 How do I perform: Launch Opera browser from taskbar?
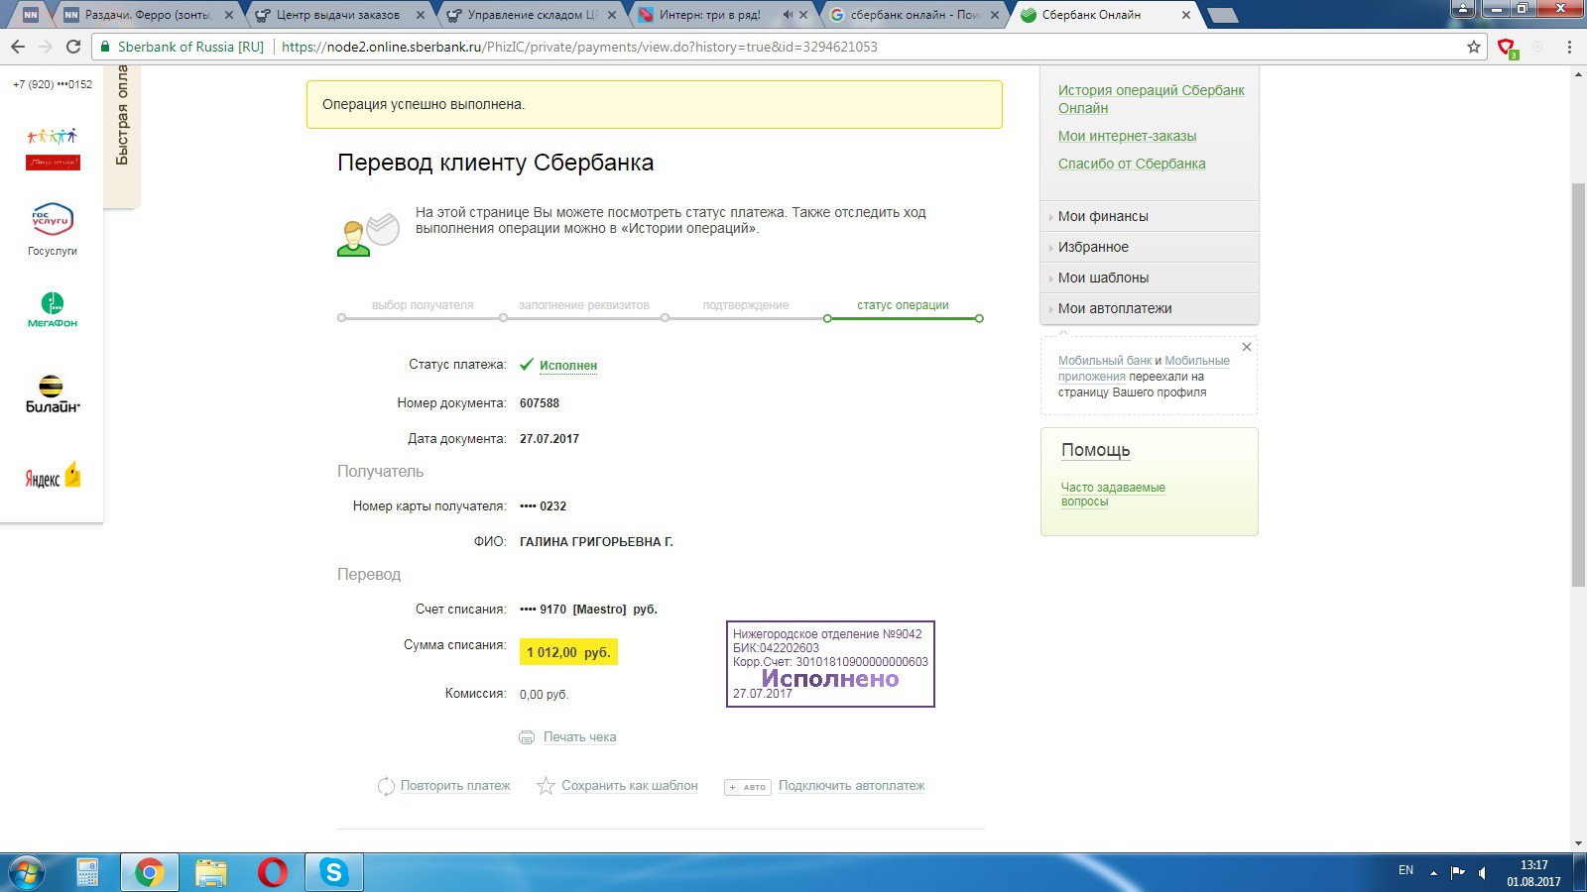pyautogui.click(x=272, y=872)
